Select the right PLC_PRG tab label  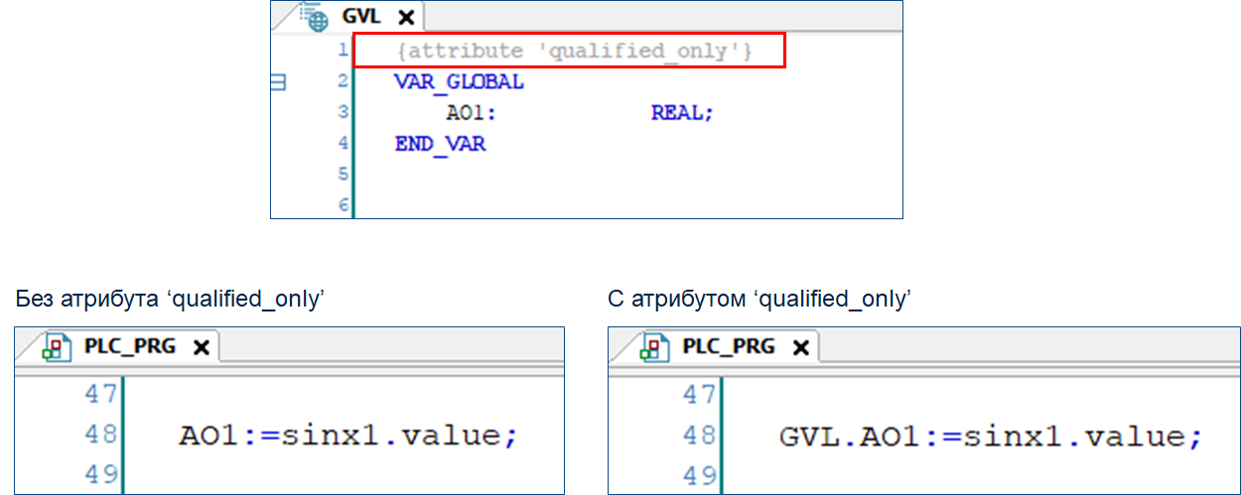[730, 346]
